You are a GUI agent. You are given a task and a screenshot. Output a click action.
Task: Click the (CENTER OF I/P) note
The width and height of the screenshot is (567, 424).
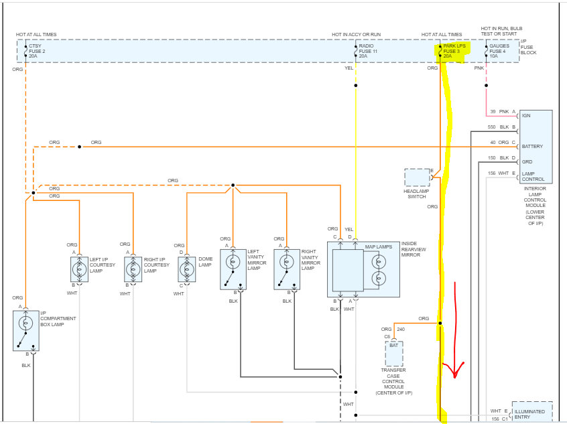point(393,393)
